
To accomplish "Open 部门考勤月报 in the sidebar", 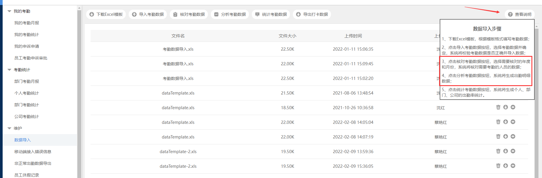I will click(27, 81).
